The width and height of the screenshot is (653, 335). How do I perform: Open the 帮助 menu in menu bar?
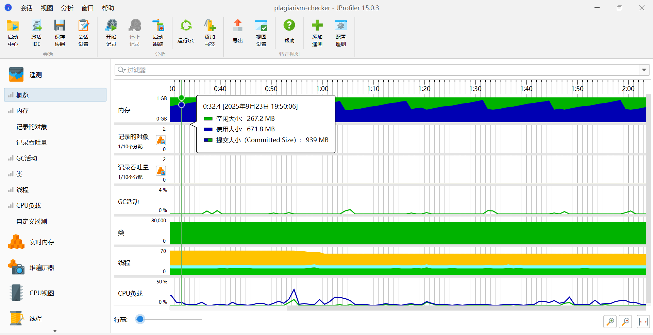pyautogui.click(x=108, y=8)
